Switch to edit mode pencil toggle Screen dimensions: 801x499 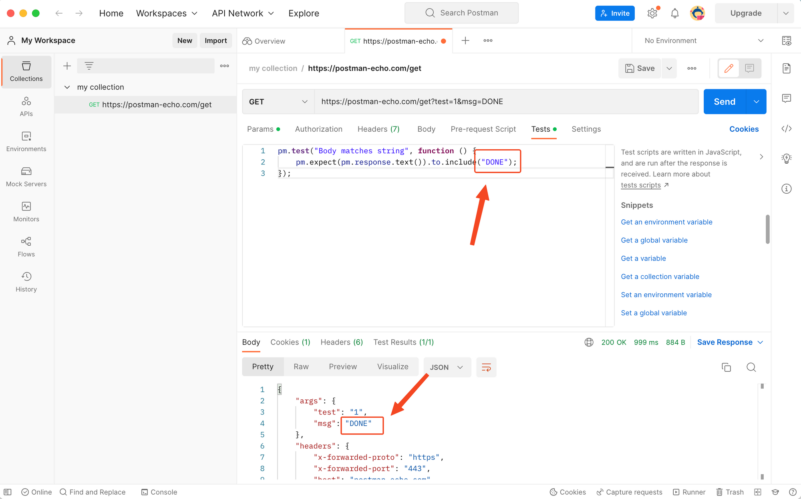729,68
